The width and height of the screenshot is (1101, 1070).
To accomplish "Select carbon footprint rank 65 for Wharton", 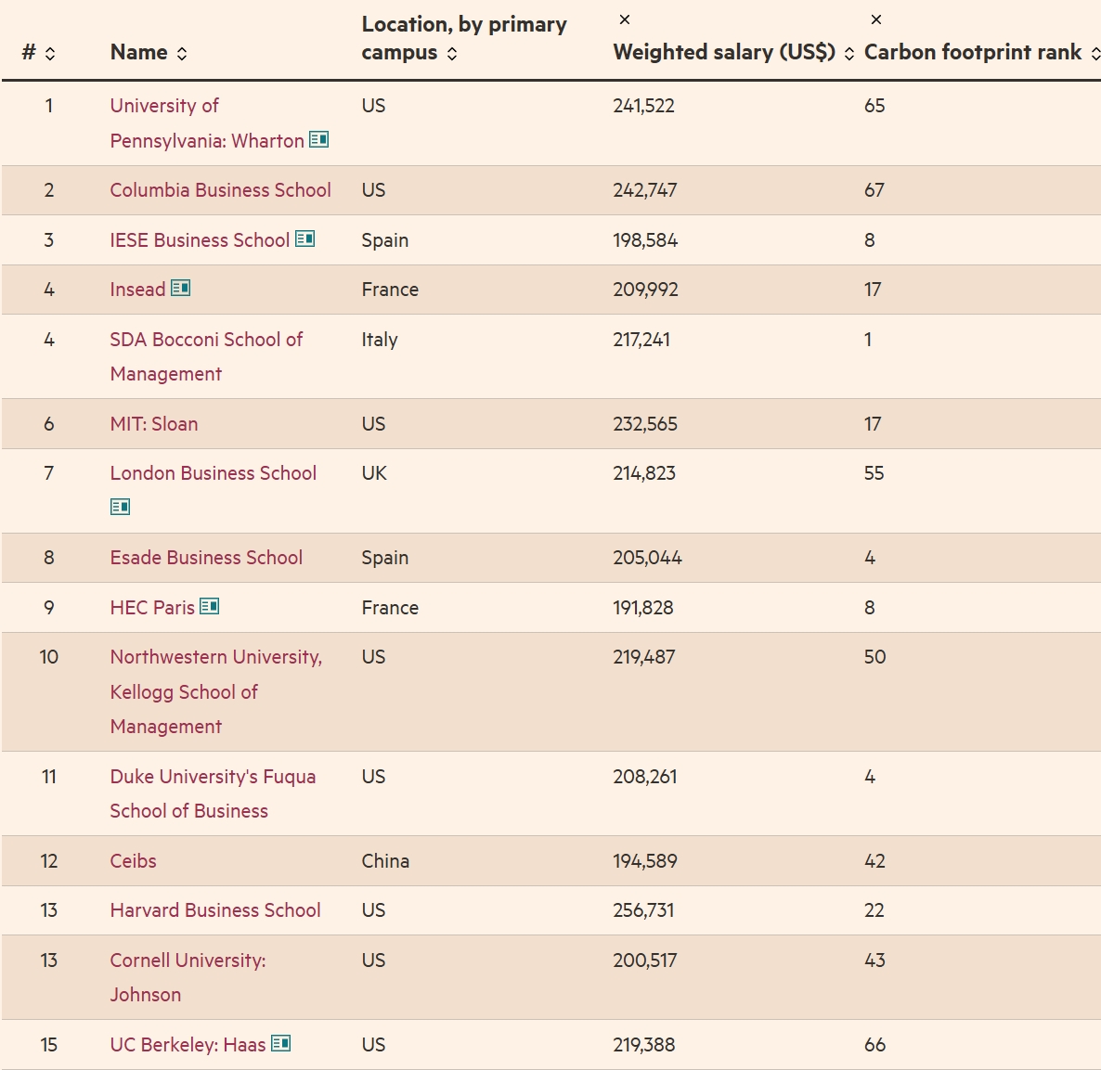I will click(x=874, y=105).
